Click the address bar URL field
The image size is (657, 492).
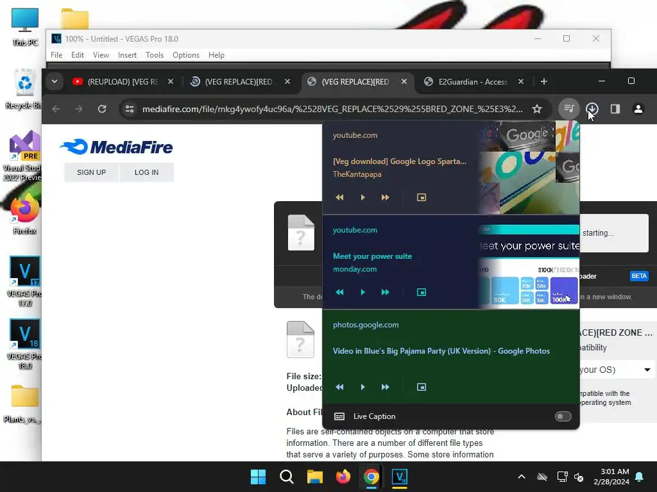click(332, 109)
